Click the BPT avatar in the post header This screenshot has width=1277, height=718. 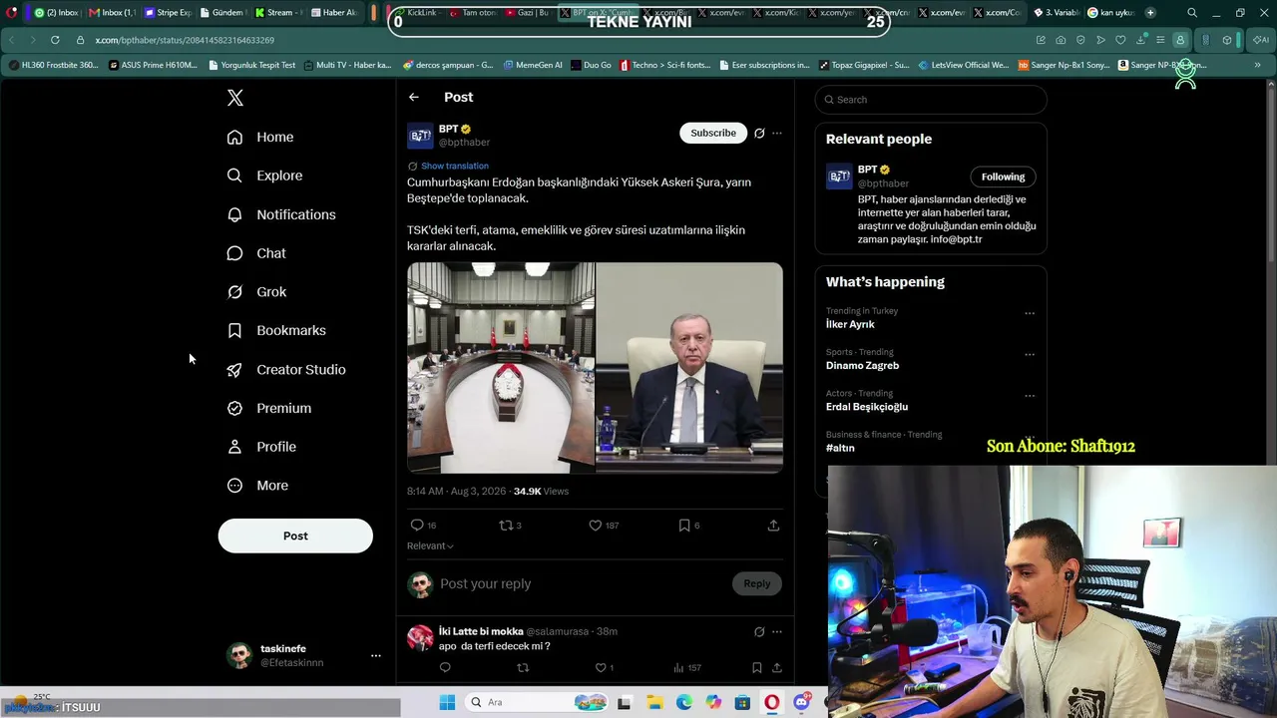pos(420,136)
